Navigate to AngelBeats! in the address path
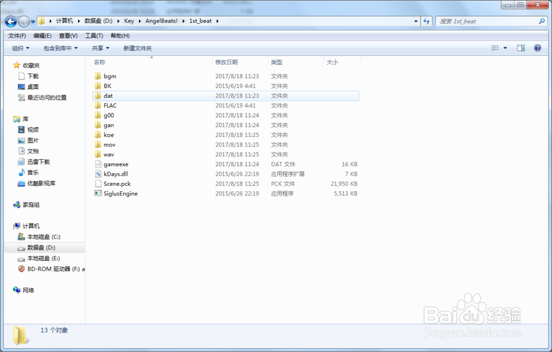 (161, 21)
